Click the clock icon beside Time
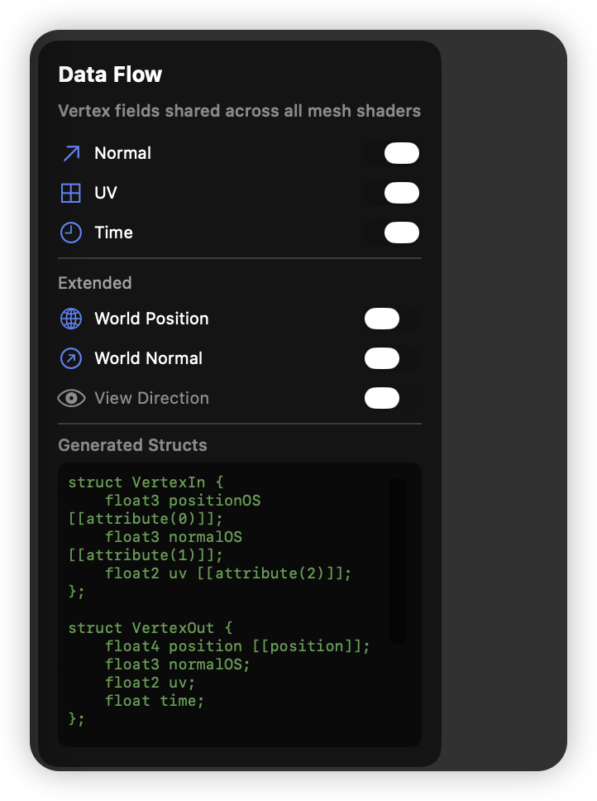The image size is (597, 801). pyautogui.click(x=72, y=233)
